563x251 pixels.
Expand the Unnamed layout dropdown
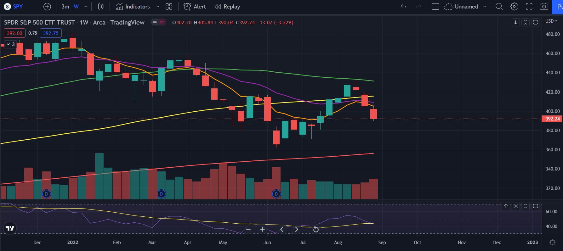click(485, 7)
